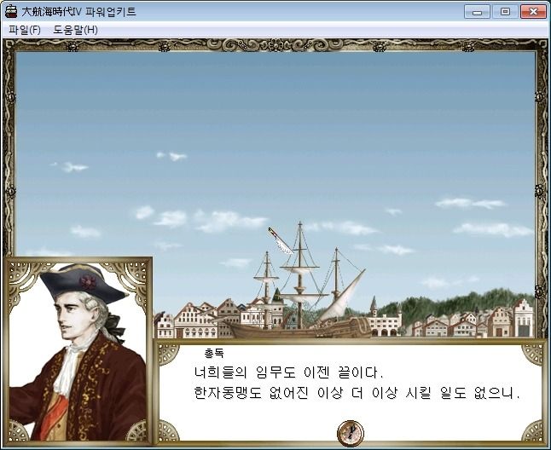Image resolution: width=551 pixels, height=450 pixels.
Task: Click the compass icon to continue dialogue
Action: tap(351, 433)
